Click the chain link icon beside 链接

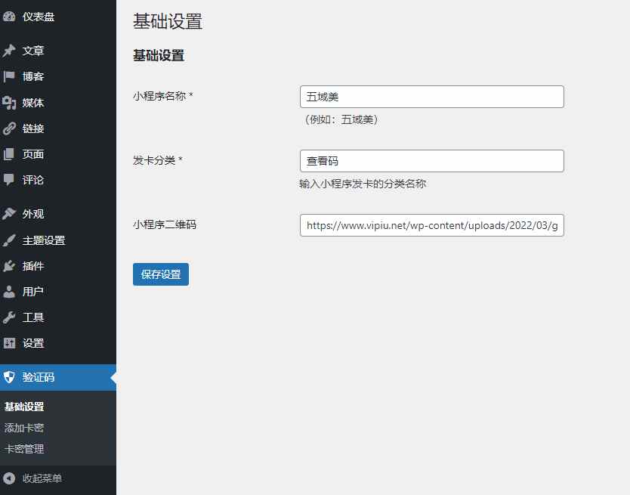[9, 128]
